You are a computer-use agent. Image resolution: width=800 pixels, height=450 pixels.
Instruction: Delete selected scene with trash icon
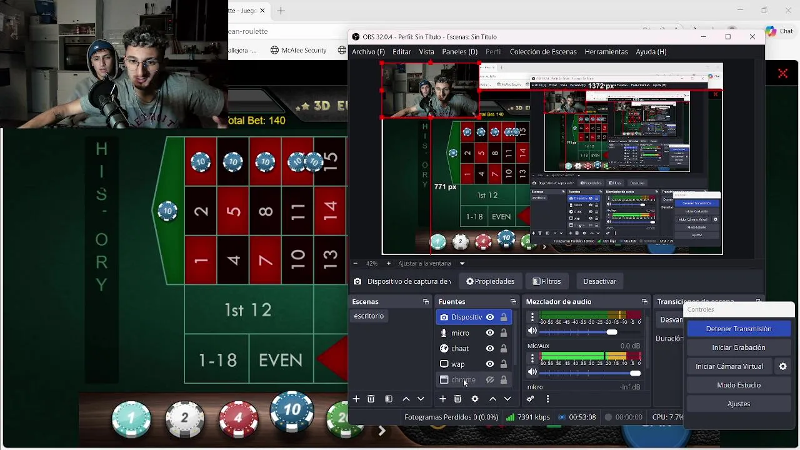coord(371,399)
